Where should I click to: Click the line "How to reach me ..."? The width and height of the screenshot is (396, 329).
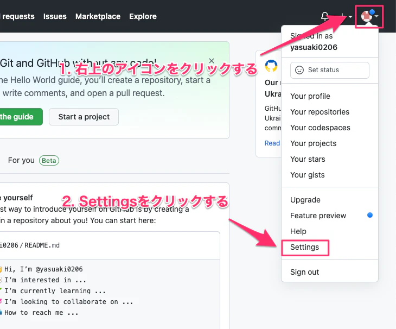click(x=41, y=313)
